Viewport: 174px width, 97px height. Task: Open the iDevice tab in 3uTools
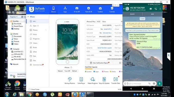click(54, 9)
